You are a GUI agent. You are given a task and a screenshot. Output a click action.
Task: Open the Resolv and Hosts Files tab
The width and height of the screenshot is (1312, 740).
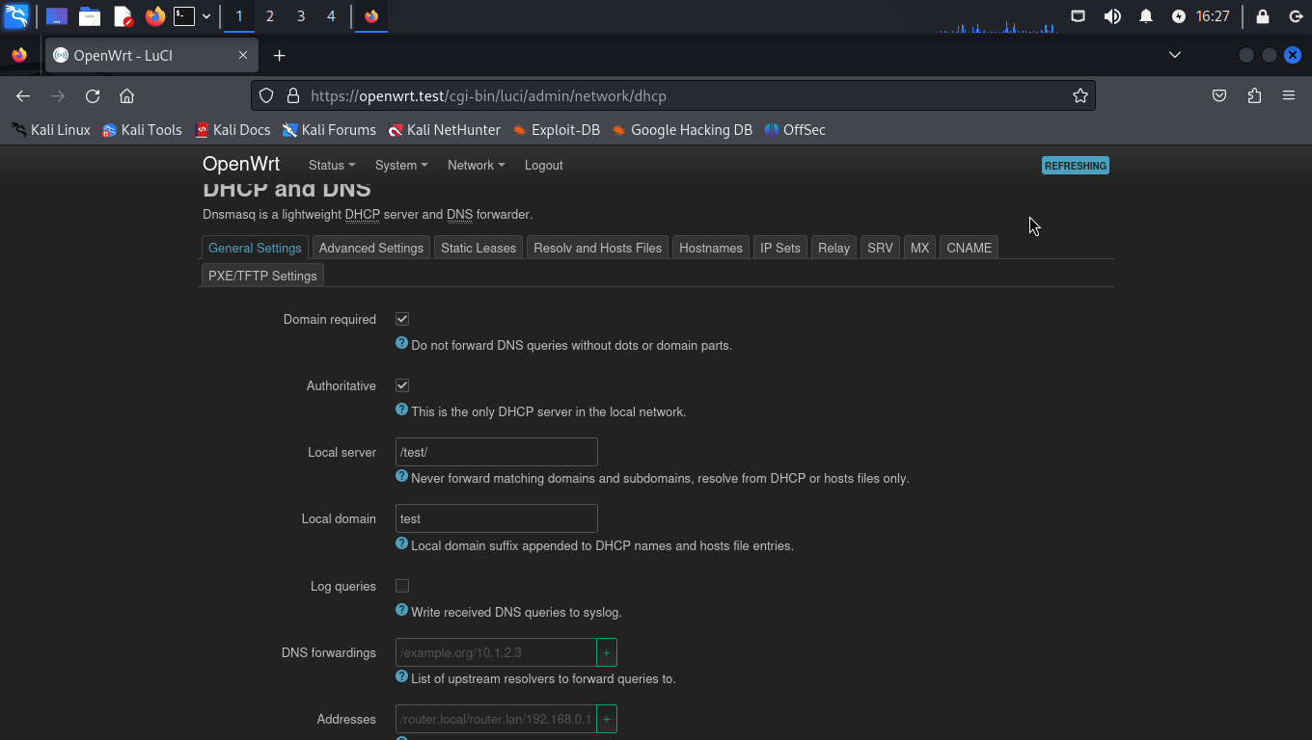pyautogui.click(x=597, y=248)
